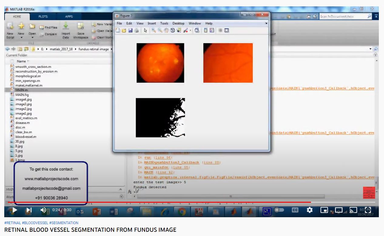Click the black-and-white segmented vessel image

160,118
